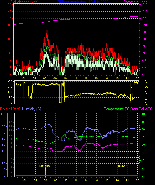Click the W compass direction letter

click(x=146, y=87)
